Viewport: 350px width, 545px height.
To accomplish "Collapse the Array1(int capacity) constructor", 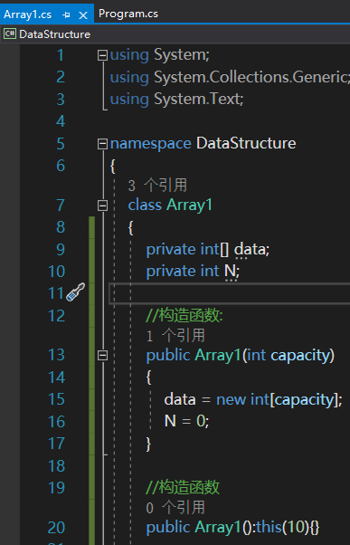I will click(x=102, y=355).
